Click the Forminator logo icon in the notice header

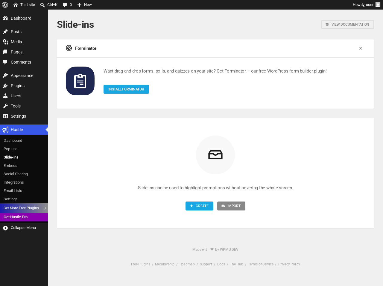click(69, 48)
